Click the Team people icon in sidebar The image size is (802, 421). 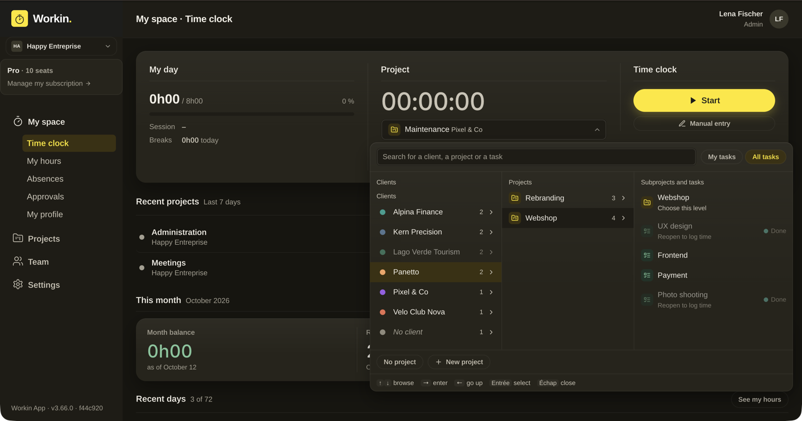[x=18, y=261]
